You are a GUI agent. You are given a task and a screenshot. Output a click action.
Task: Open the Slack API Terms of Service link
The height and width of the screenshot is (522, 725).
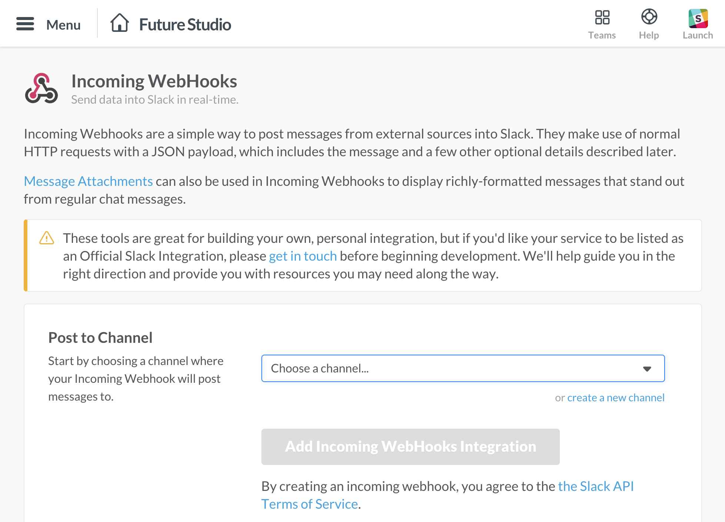point(596,486)
